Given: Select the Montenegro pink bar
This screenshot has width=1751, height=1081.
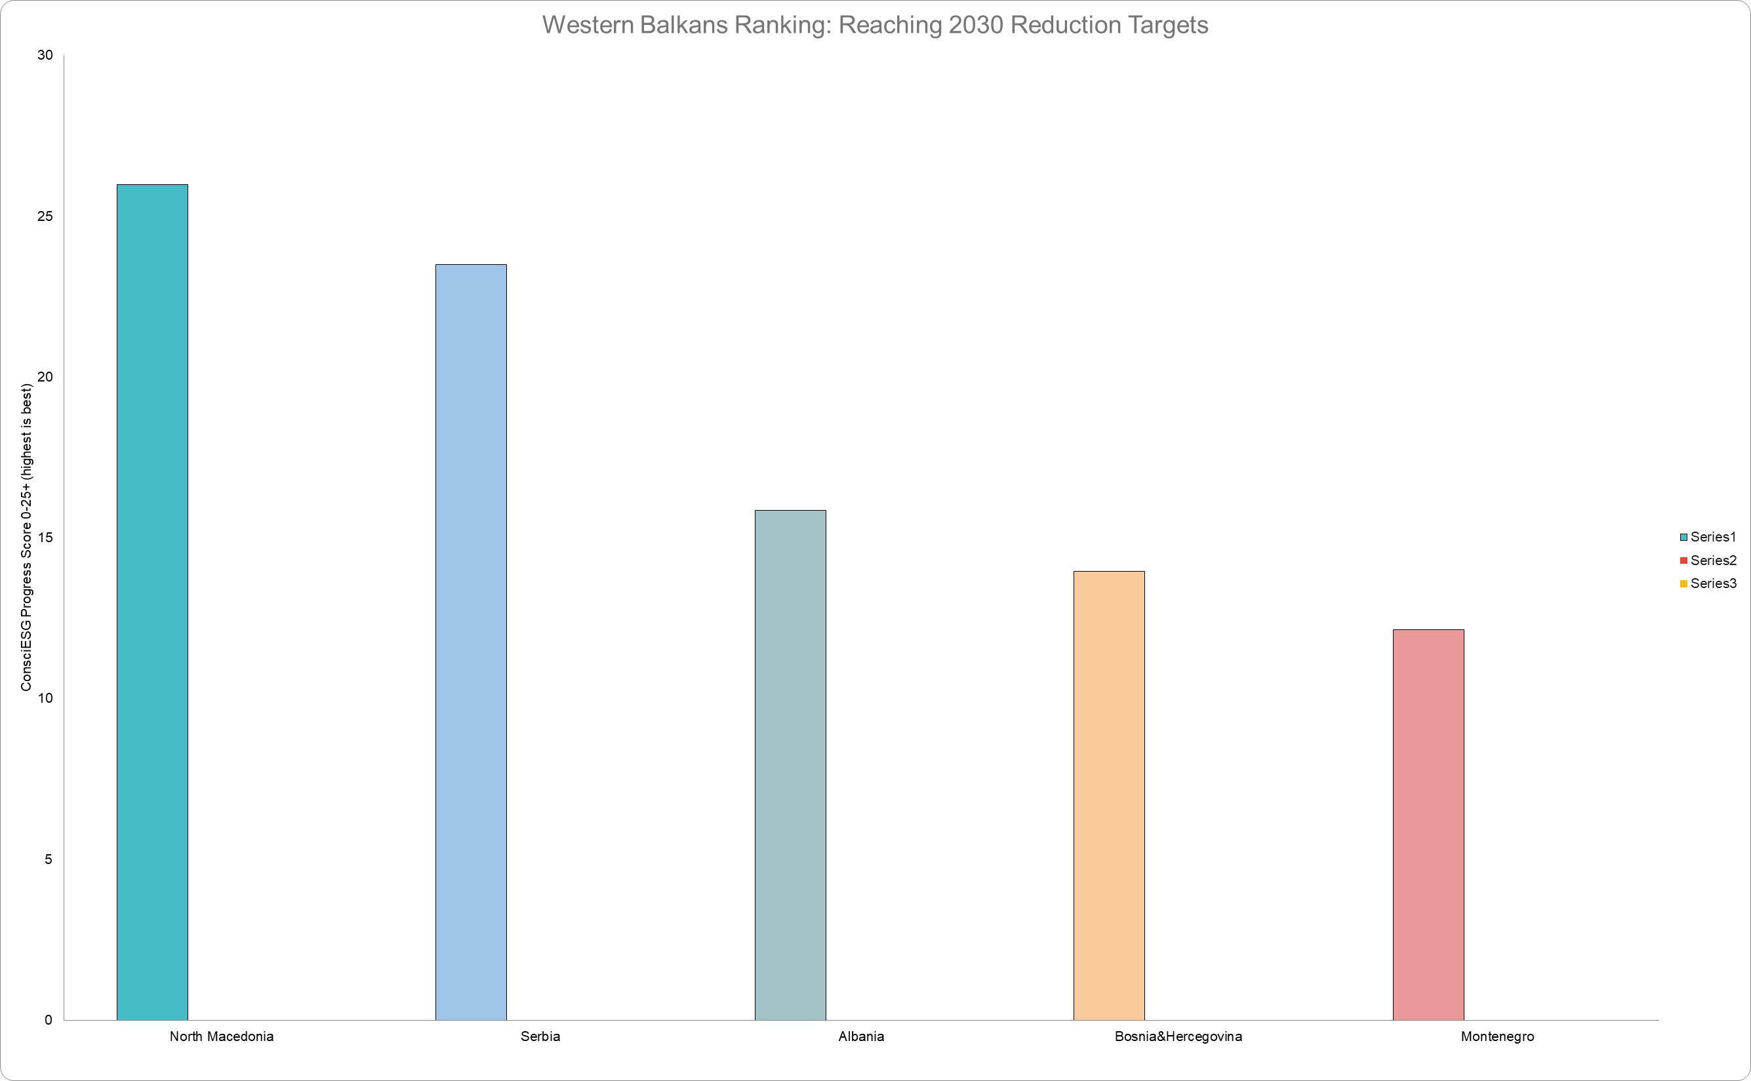Looking at the screenshot, I should tap(1428, 825).
